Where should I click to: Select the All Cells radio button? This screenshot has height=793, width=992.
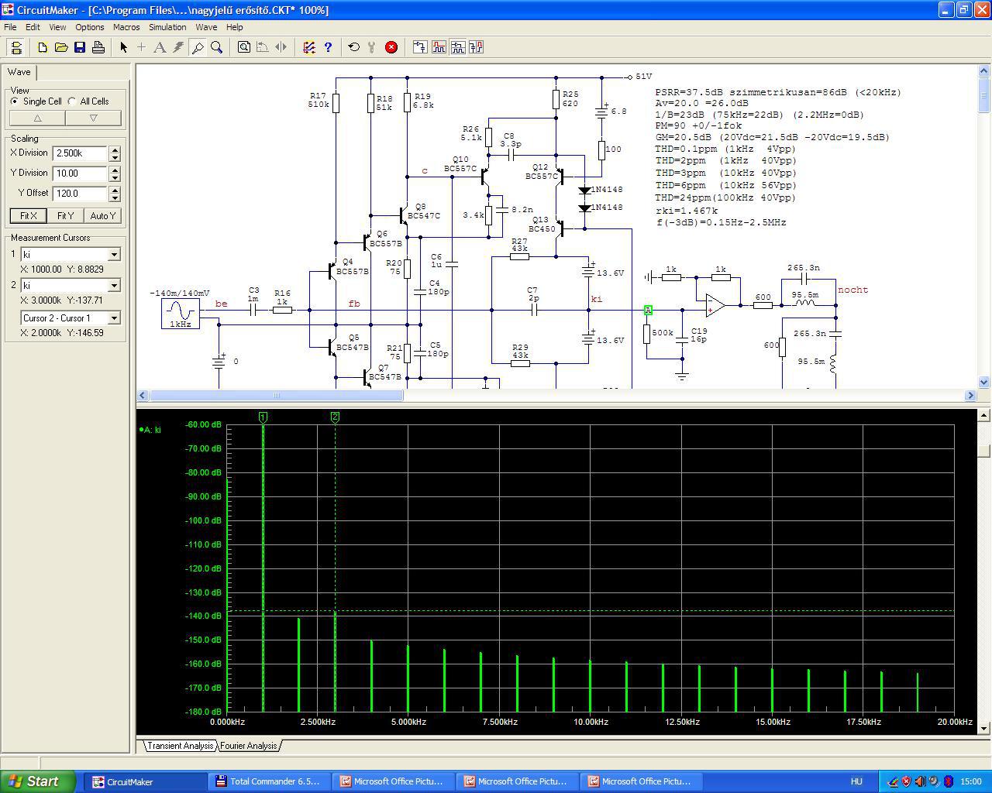coord(73,101)
